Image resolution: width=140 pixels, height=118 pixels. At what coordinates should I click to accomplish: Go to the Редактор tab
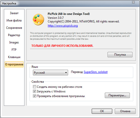tap(14, 35)
